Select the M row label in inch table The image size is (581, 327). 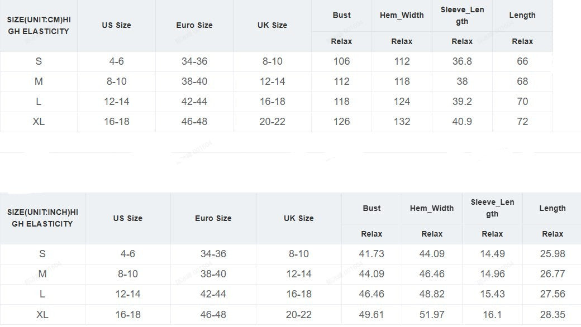coord(42,274)
